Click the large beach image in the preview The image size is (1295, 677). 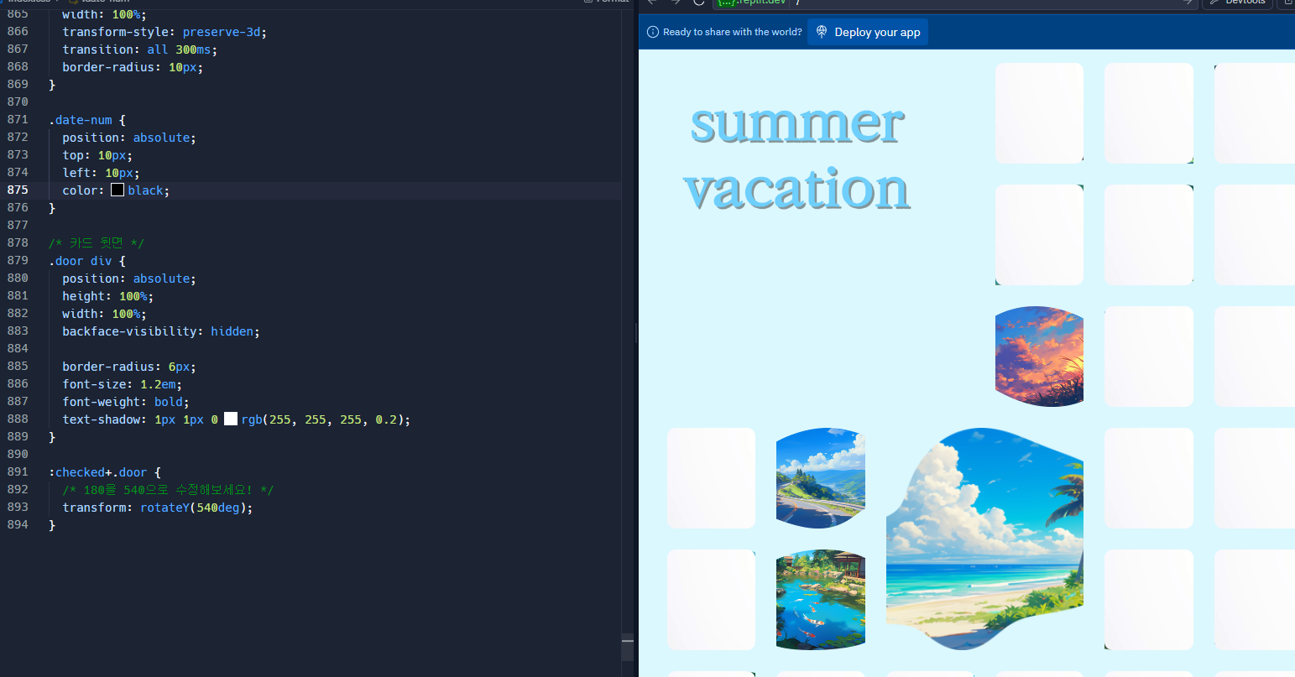click(x=984, y=539)
